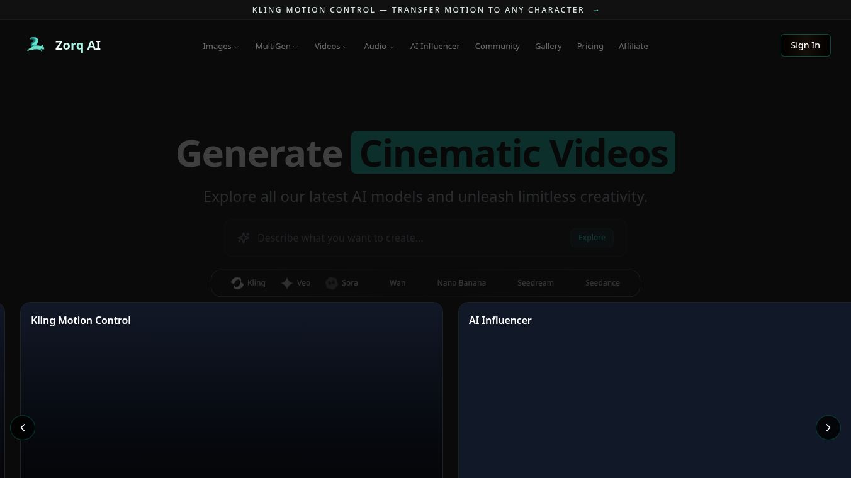The height and width of the screenshot is (478, 851).
Task: Click the Zorq AI logo icon
Action: click(36, 45)
